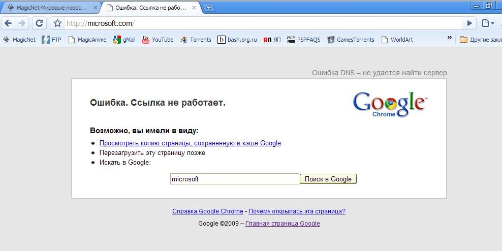
Task: Open the Torrents bookmark
Action: [196, 40]
